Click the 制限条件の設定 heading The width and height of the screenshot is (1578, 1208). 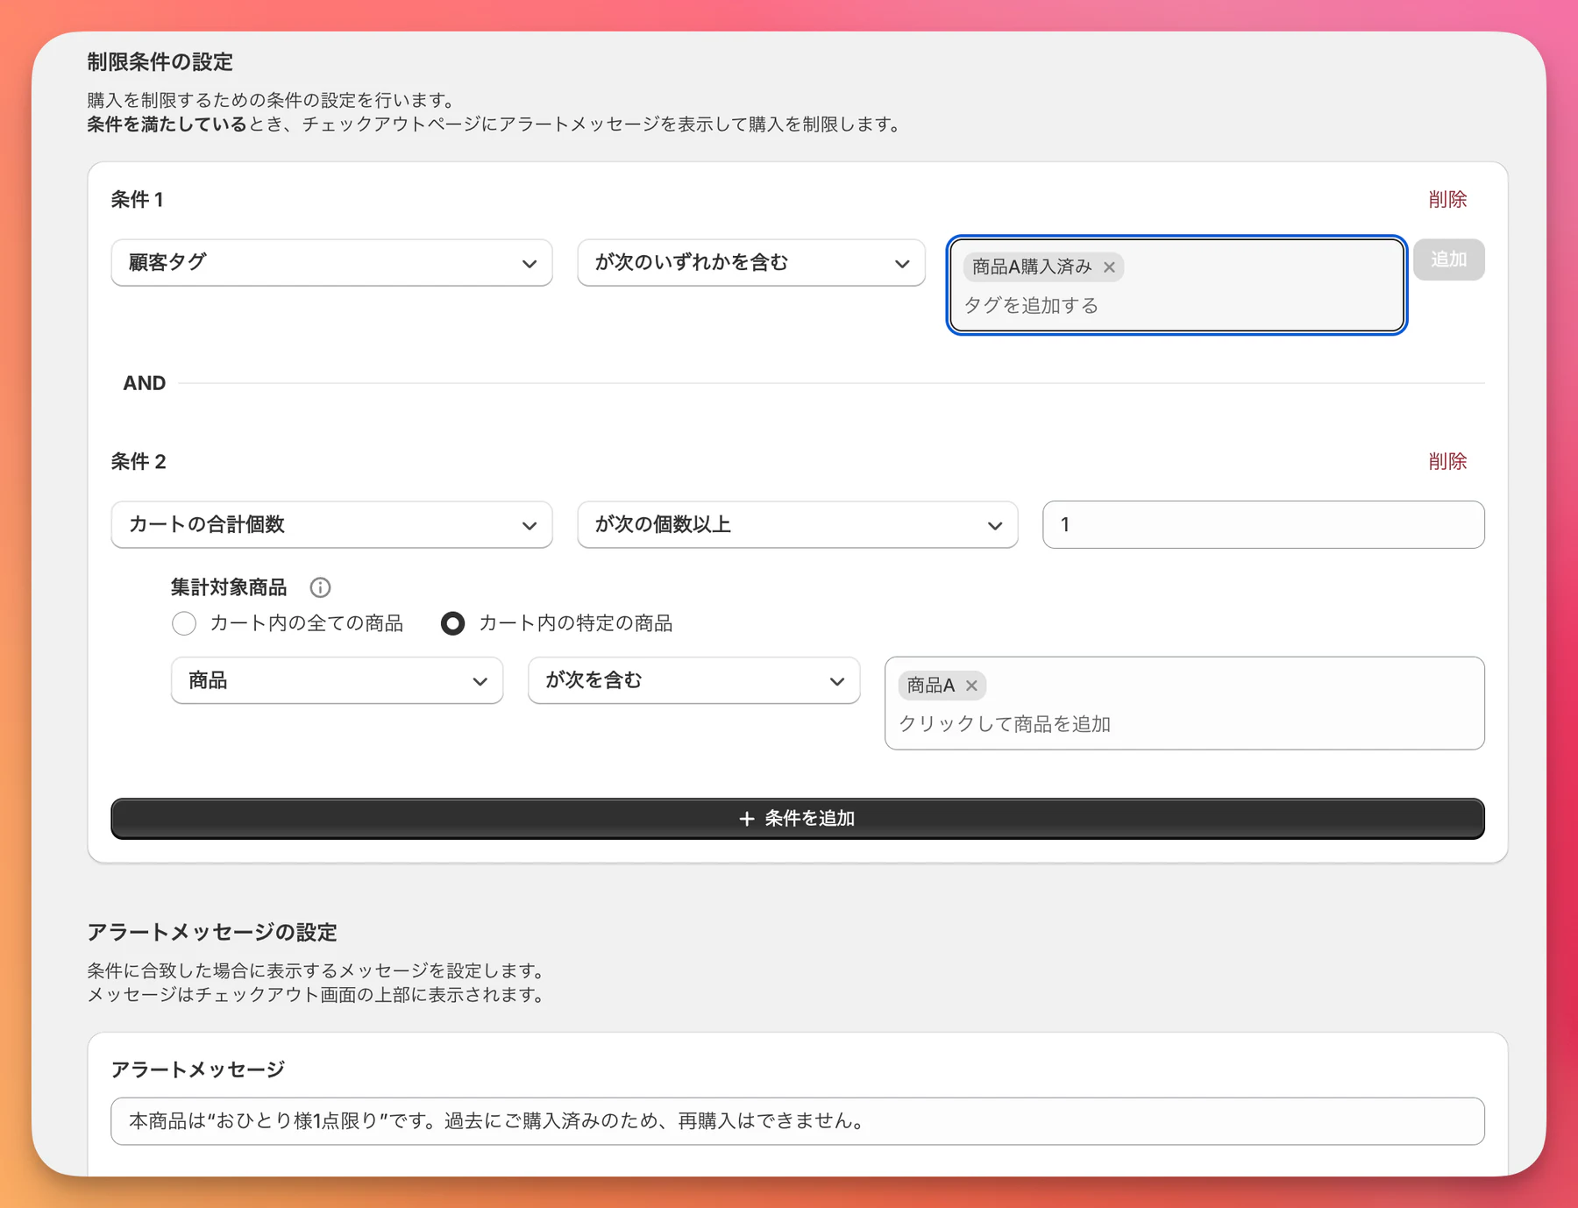[x=160, y=62]
